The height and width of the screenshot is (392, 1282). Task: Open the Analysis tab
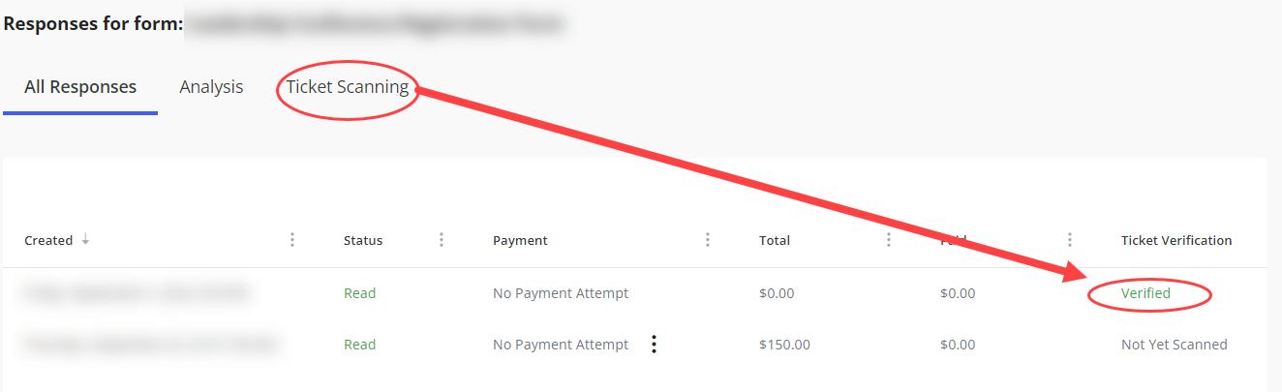(211, 87)
